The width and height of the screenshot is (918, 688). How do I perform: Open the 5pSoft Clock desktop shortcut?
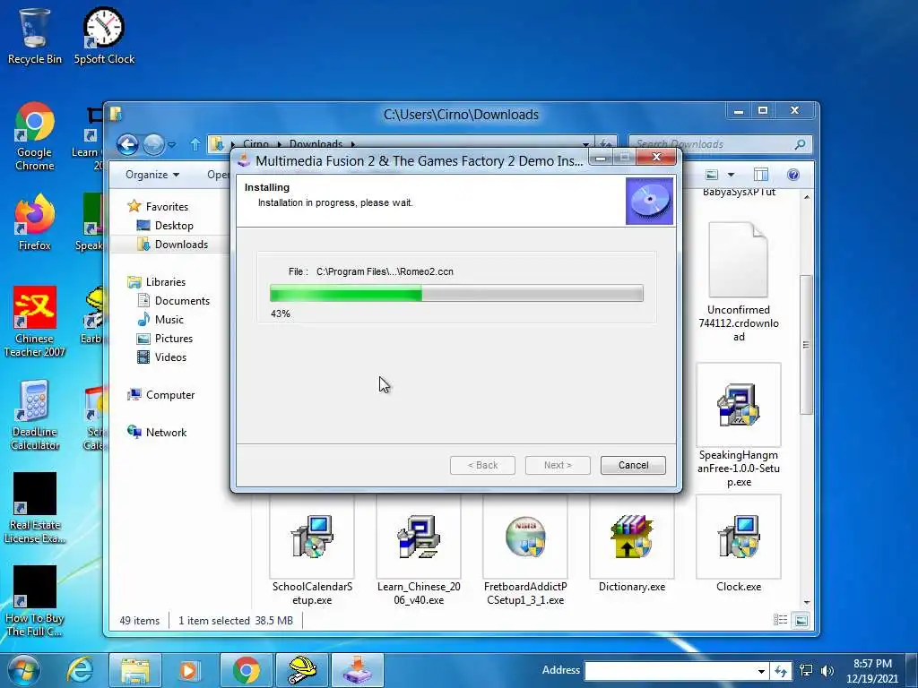pyautogui.click(x=104, y=36)
